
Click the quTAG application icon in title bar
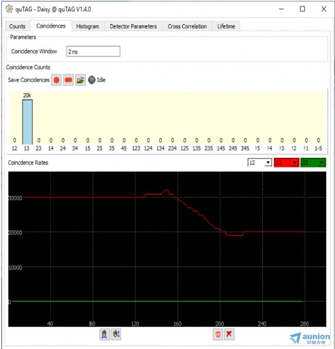pyautogui.click(x=8, y=9)
